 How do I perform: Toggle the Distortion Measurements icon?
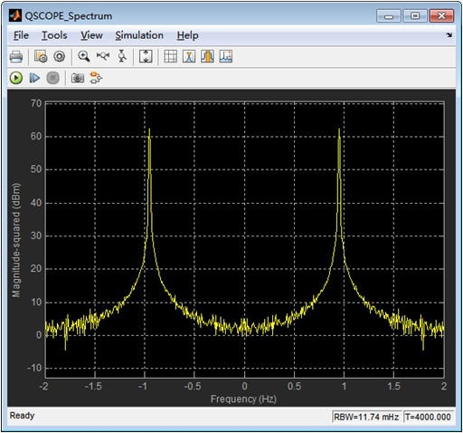pyautogui.click(x=226, y=56)
